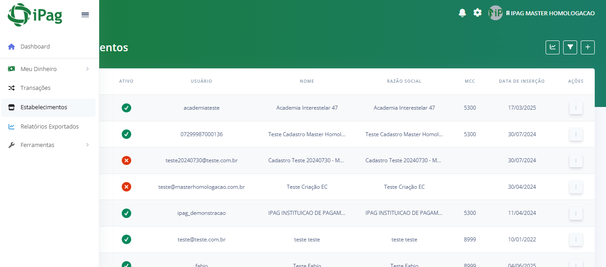
Task: Open the settings gear icon
Action: [x=477, y=13]
